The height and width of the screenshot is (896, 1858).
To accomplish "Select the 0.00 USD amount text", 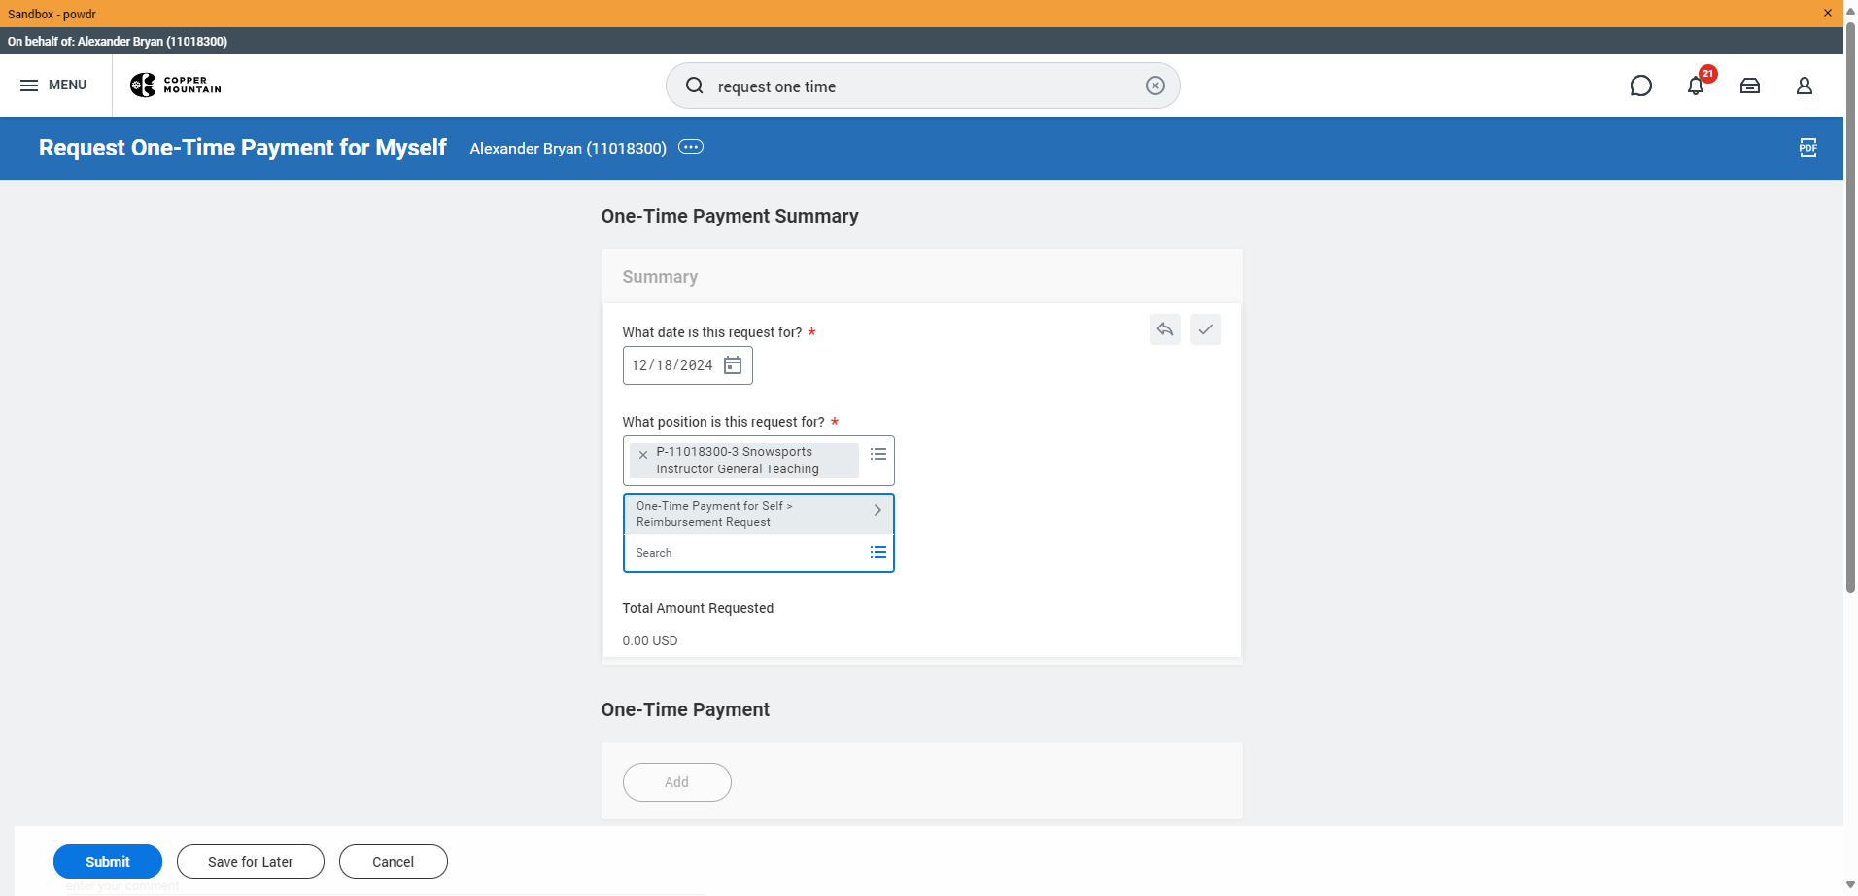I will [650, 640].
